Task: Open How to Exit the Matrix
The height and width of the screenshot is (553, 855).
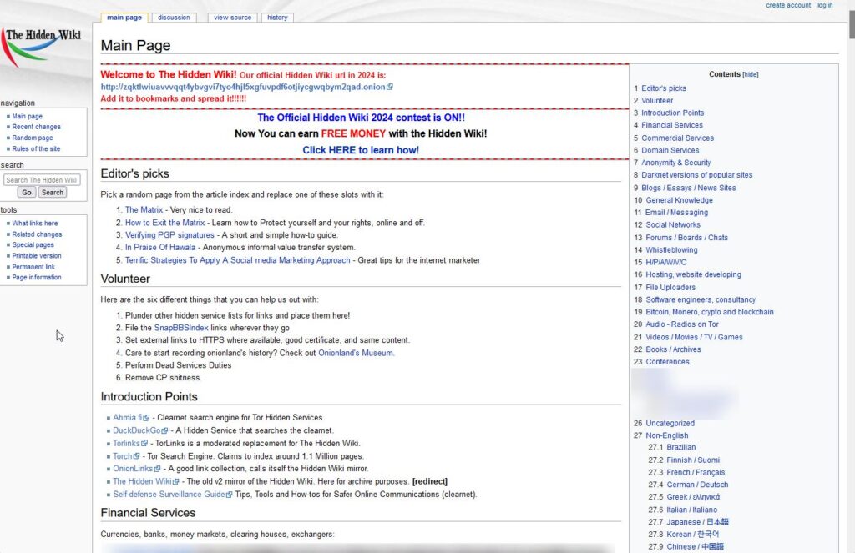Action: coord(164,223)
